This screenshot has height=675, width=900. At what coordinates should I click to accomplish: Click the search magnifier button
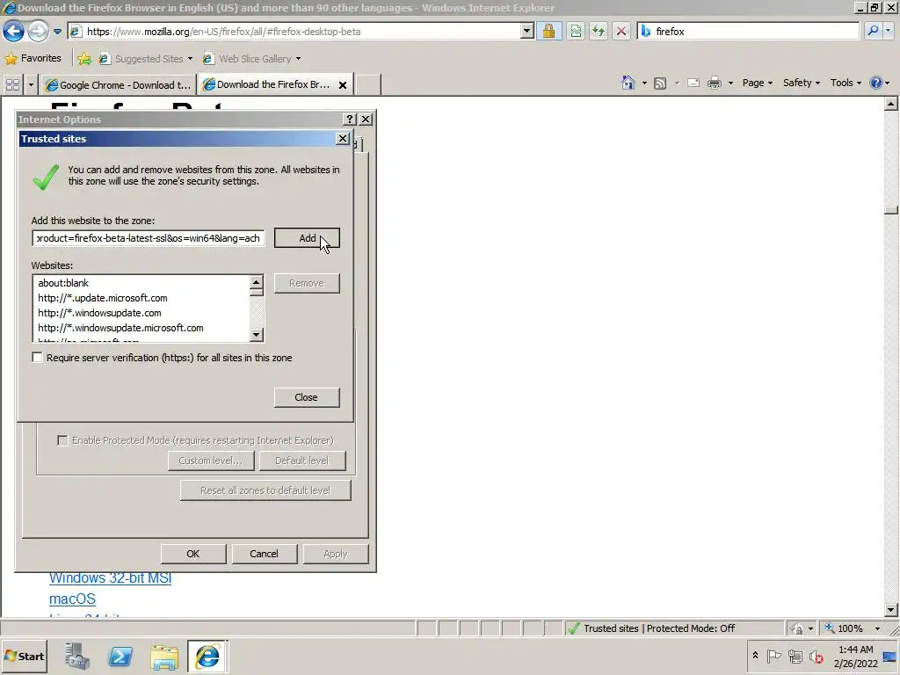[x=873, y=32]
